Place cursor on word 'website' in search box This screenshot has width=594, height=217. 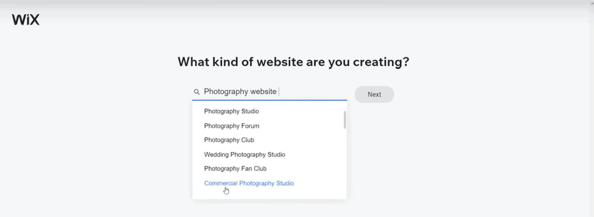pos(259,92)
